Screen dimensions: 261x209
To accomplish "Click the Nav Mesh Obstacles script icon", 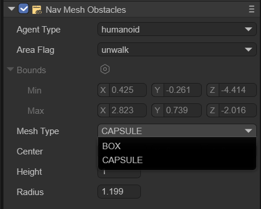I will 37,10.
